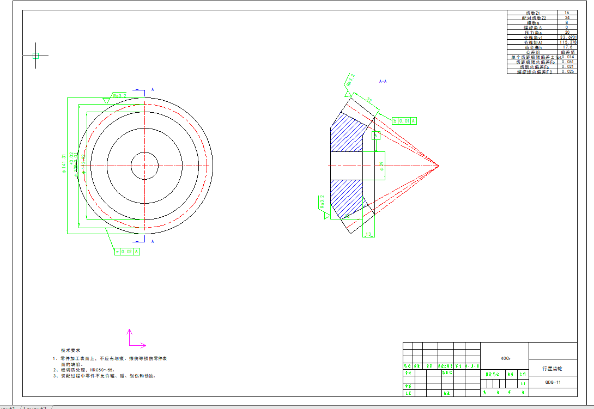The height and width of the screenshot is (409, 594).
Task: Click the crosshair cursor pickbox
Action: (x=36, y=56)
